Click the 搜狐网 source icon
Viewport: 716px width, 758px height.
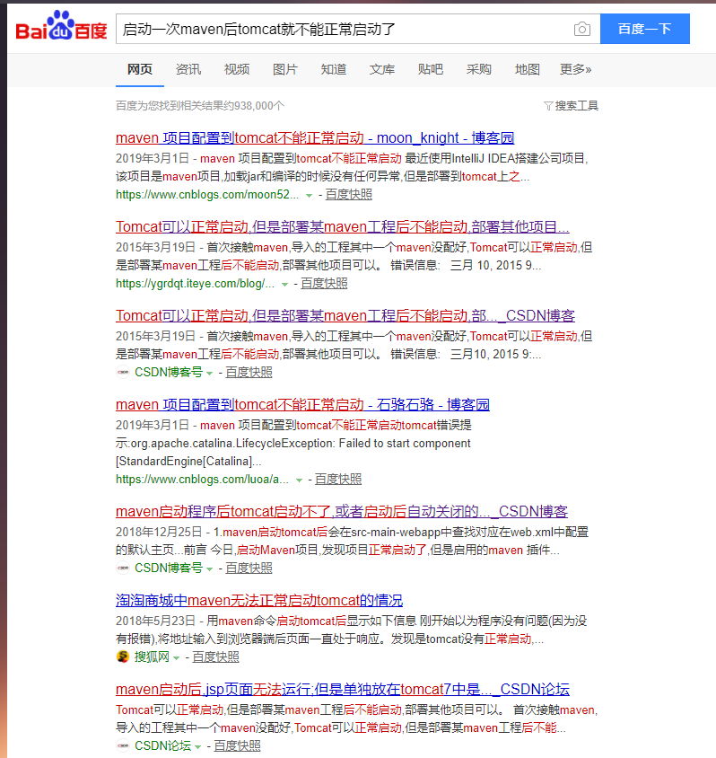coord(123,657)
